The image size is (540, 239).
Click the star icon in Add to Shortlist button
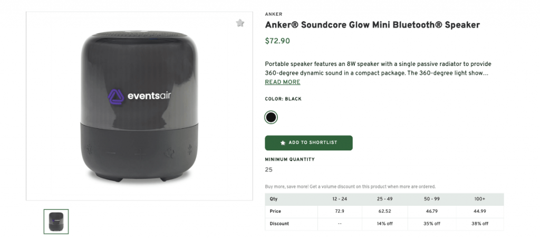pos(283,143)
